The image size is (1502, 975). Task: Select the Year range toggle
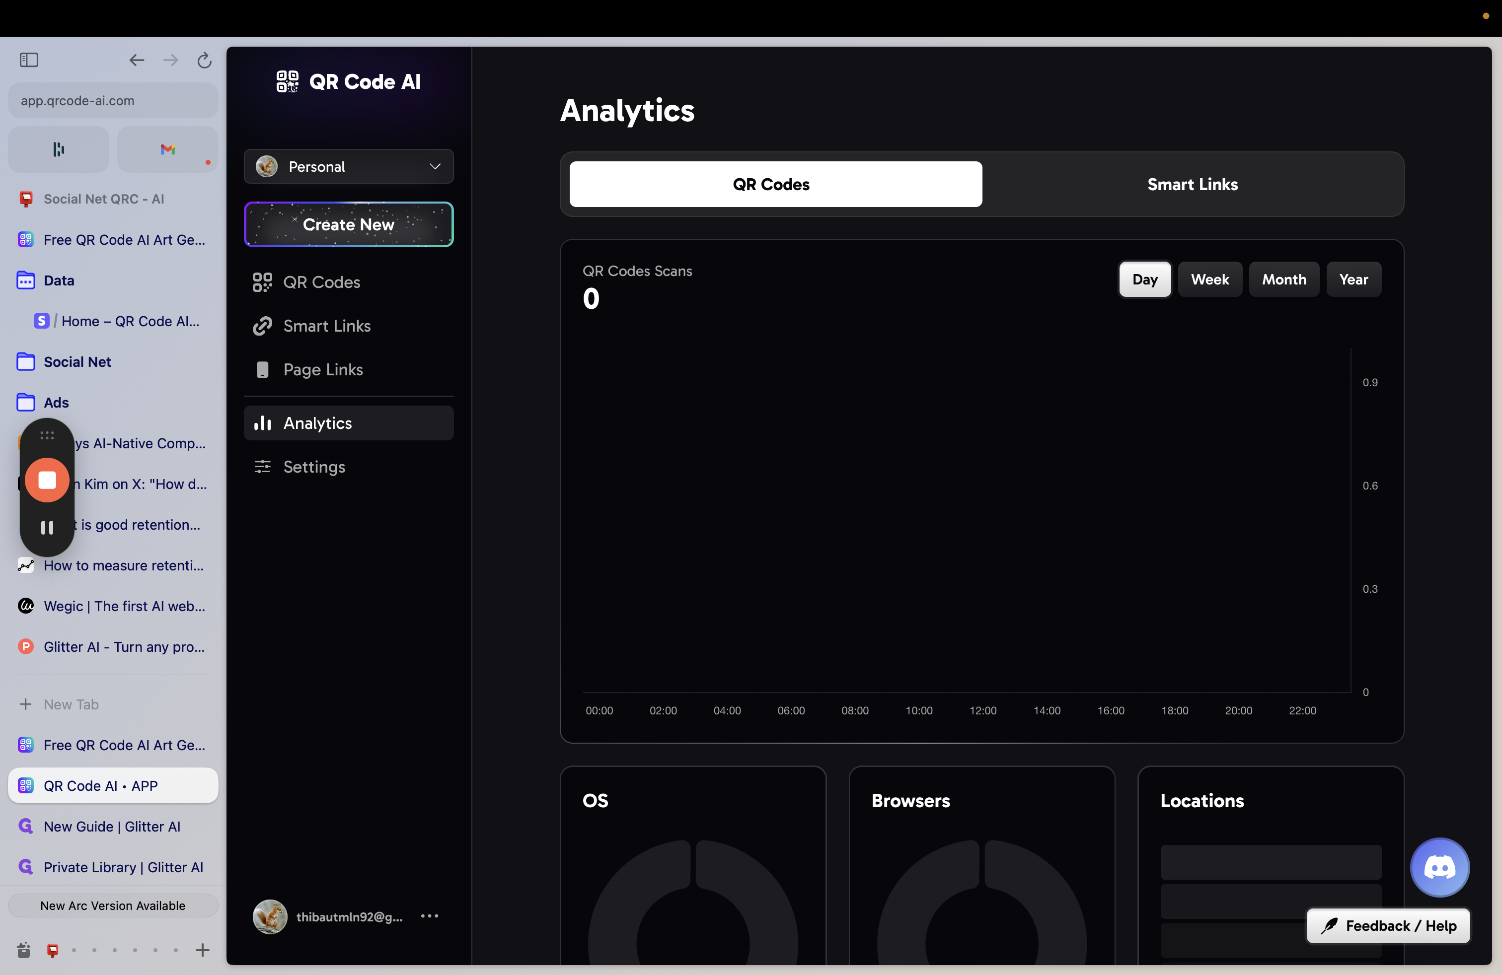point(1353,279)
